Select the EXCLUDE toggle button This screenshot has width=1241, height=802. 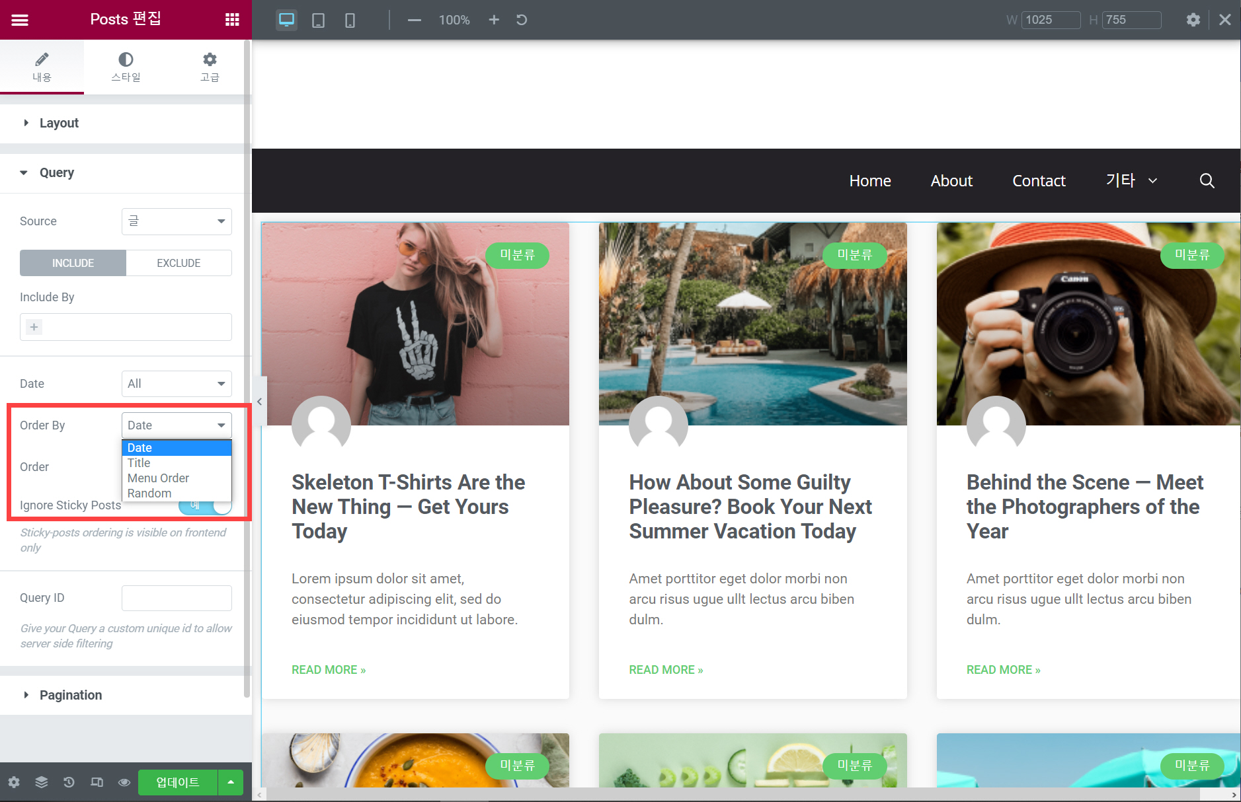click(x=179, y=263)
